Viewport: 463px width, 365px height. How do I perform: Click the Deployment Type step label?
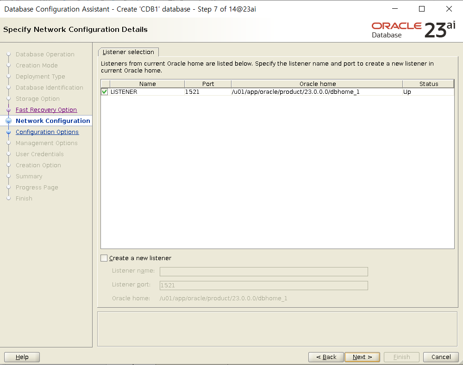40,77
